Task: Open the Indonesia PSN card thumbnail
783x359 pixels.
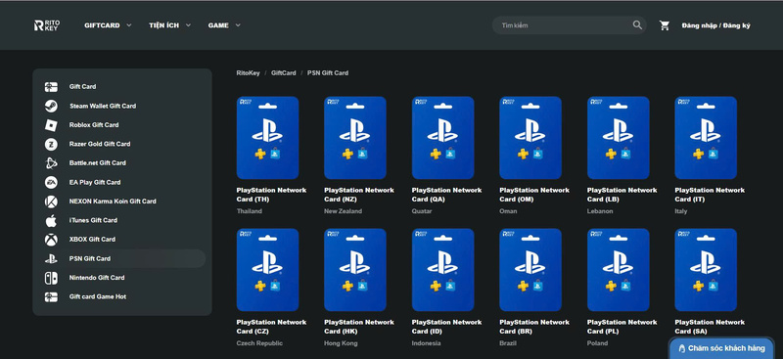Action: tap(443, 270)
